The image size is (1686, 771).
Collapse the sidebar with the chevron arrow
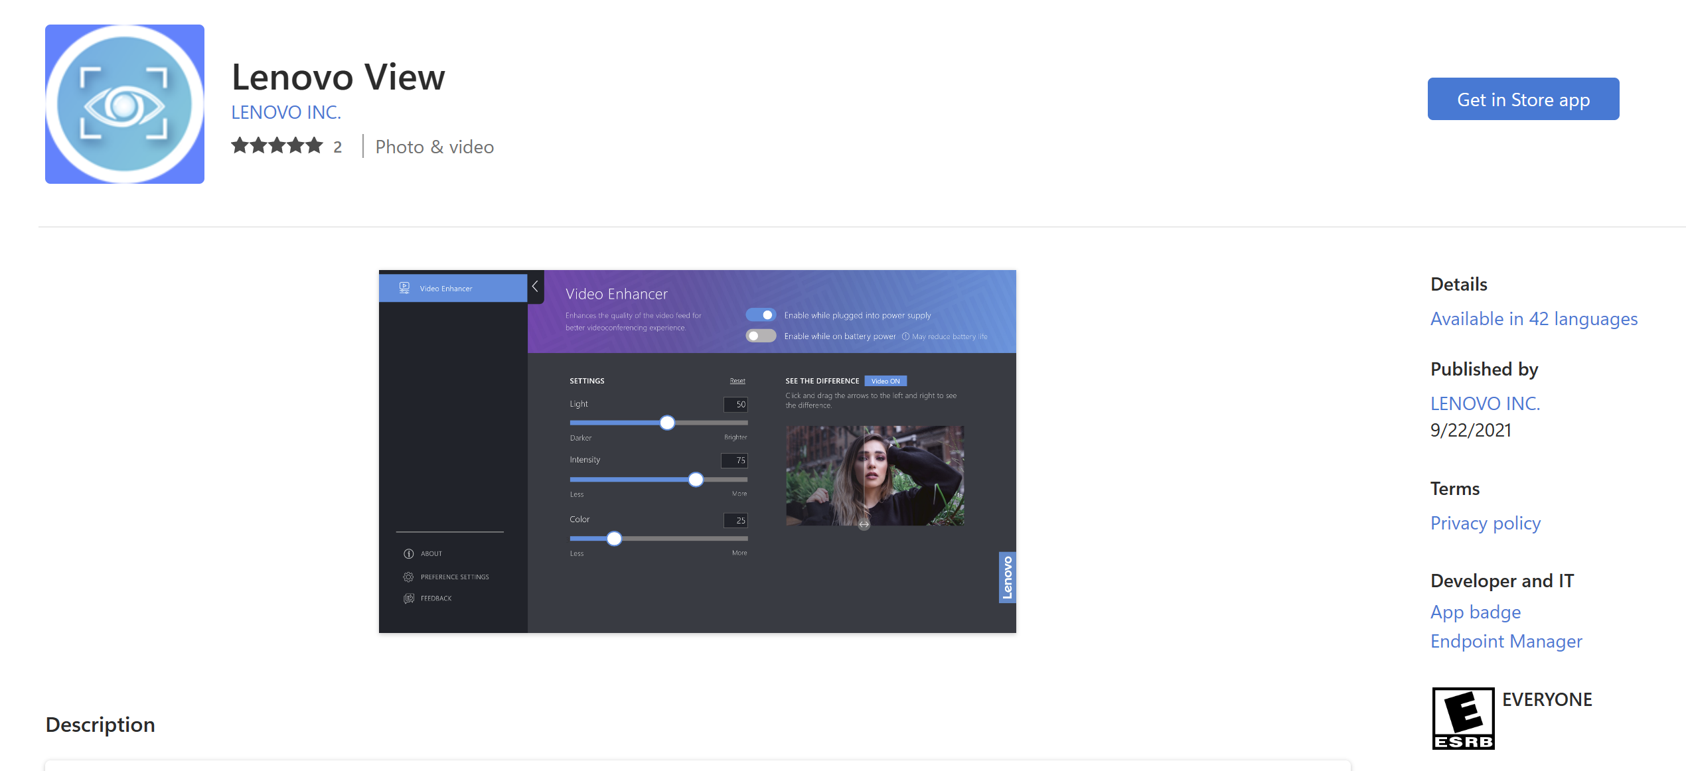click(x=535, y=287)
